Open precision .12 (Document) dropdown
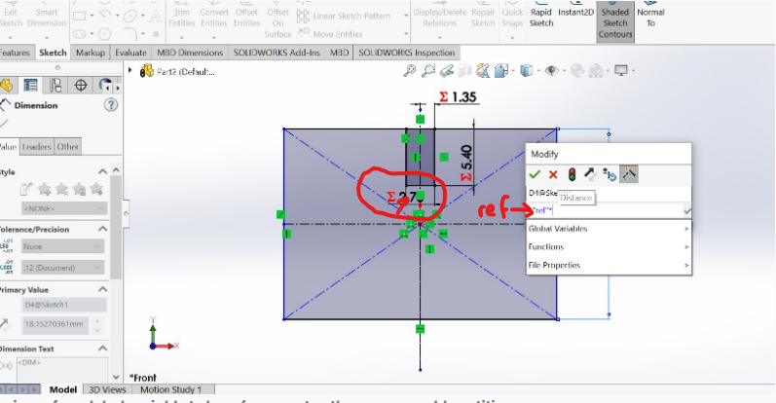The width and height of the screenshot is (776, 403). 63,268
